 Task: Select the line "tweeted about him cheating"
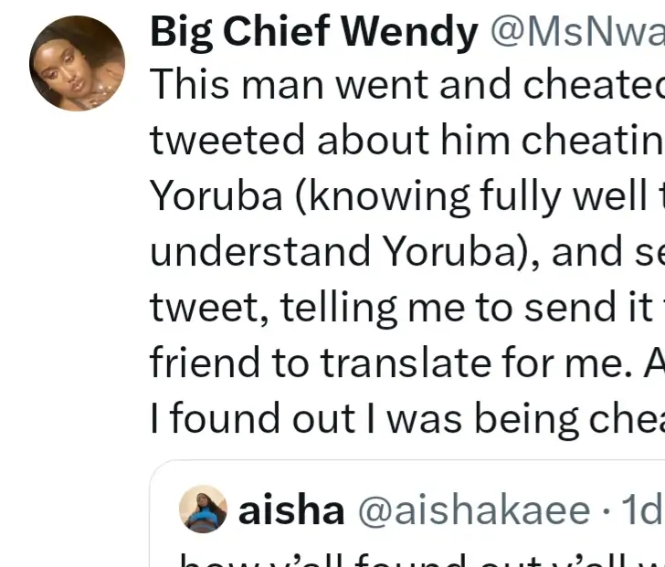[x=406, y=141]
